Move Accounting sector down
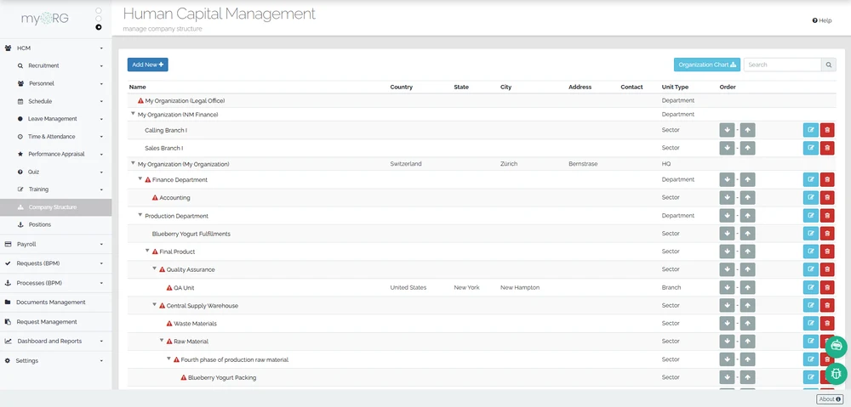This screenshot has width=851, height=407. point(727,198)
